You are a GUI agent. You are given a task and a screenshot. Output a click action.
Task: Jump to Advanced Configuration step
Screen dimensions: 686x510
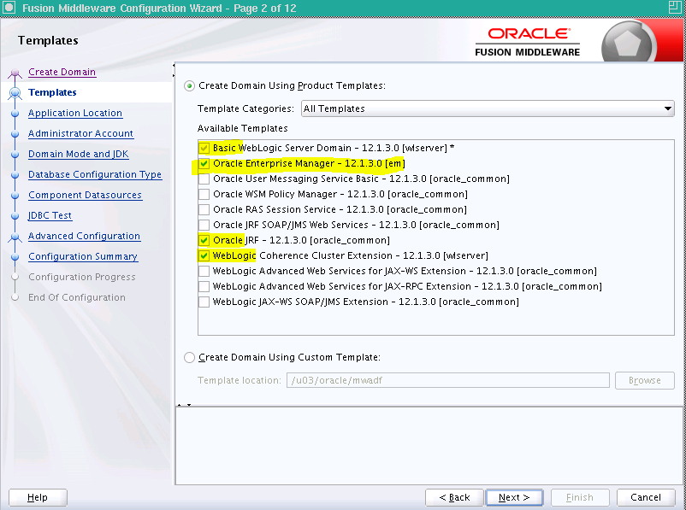coord(85,237)
